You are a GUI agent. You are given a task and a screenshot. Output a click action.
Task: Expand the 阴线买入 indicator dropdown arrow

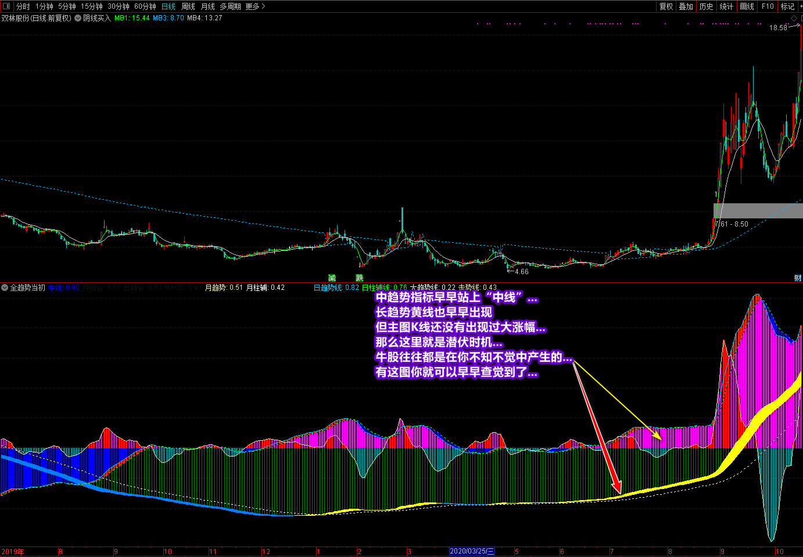[78, 18]
